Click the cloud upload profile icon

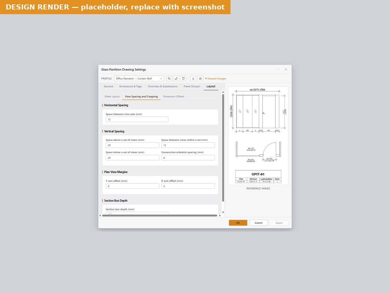[200, 78]
